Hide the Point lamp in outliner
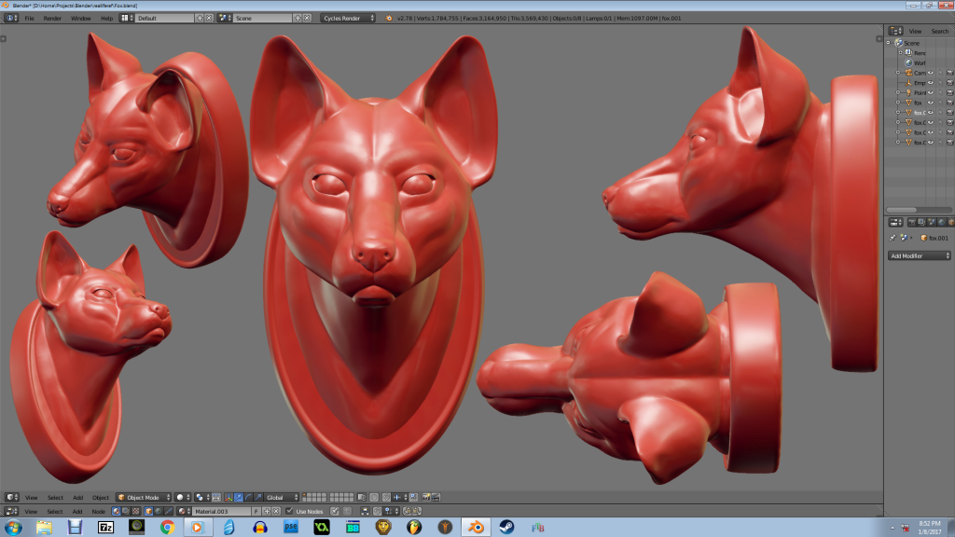This screenshot has height=537, width=955. click(930, 92)
